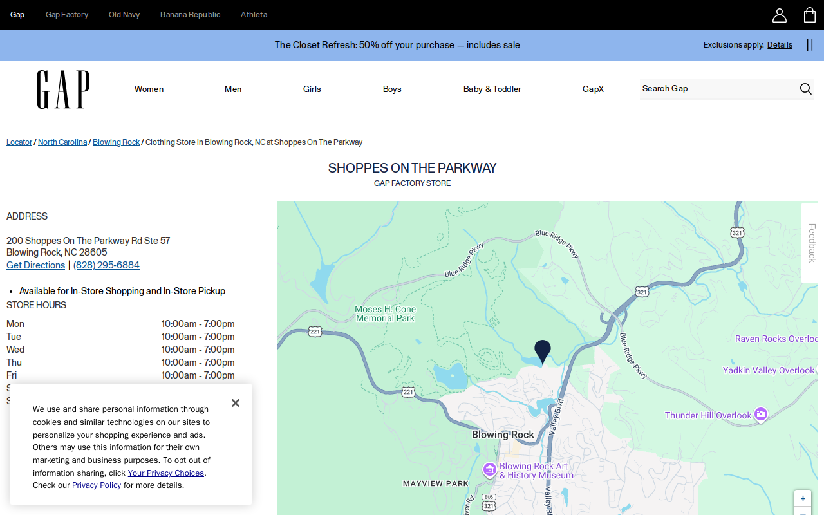Screen dimensions: 824x515
Task: Switch to Banana Republic site tab
Action: (190, 15)
